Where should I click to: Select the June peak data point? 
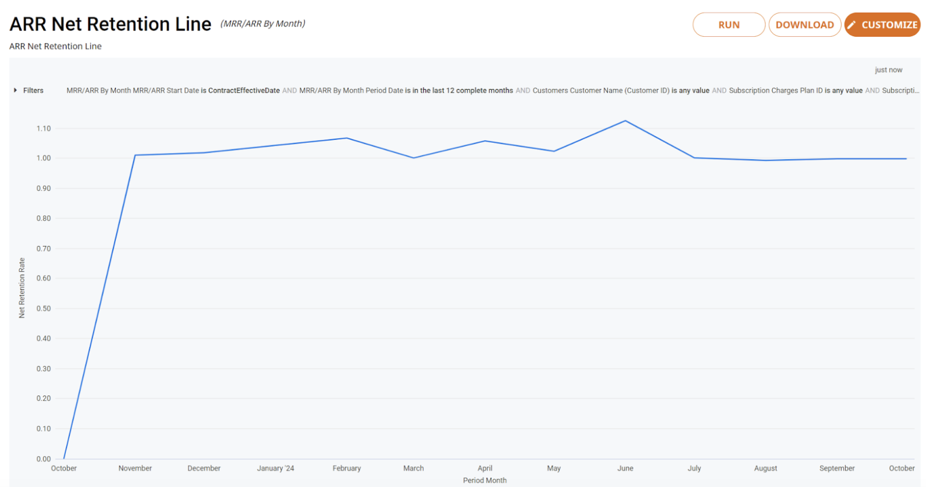coord(625,121)
